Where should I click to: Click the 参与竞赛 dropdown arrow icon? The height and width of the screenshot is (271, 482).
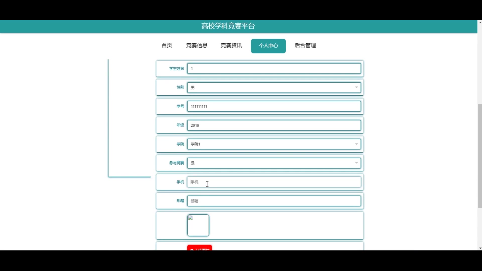[356, 163]
